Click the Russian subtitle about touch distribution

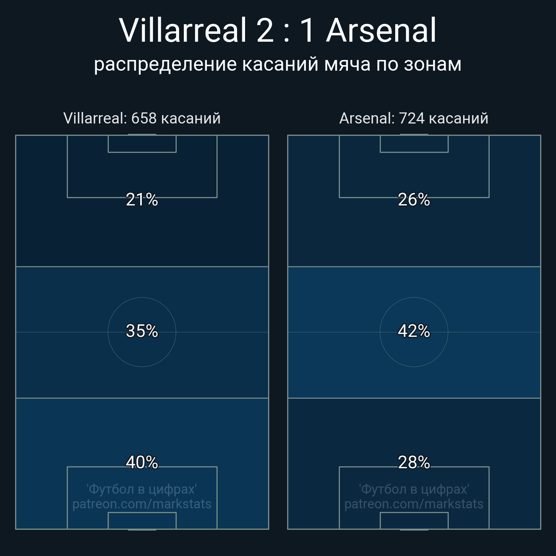278,64
